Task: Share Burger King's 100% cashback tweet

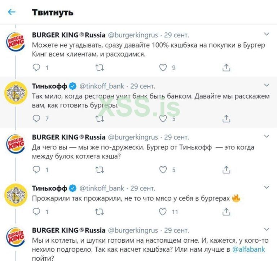Action: 227,67
